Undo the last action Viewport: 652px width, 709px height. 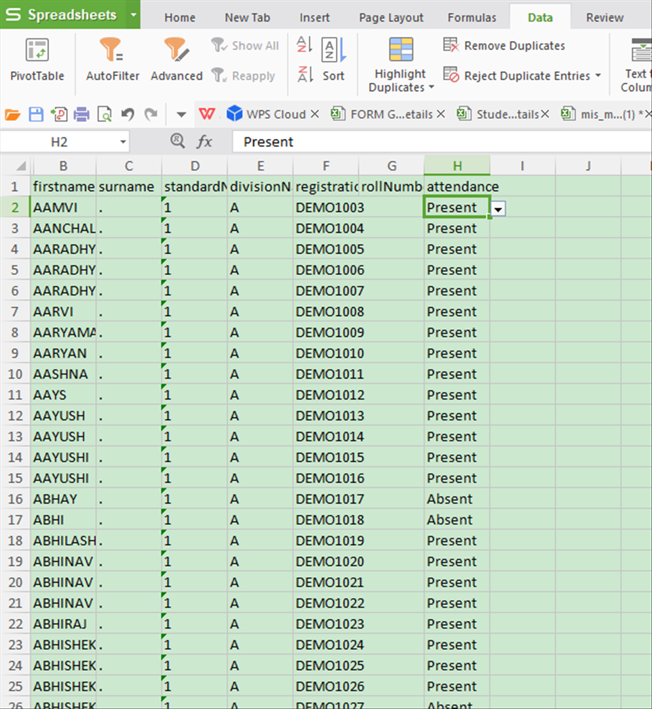127,115
